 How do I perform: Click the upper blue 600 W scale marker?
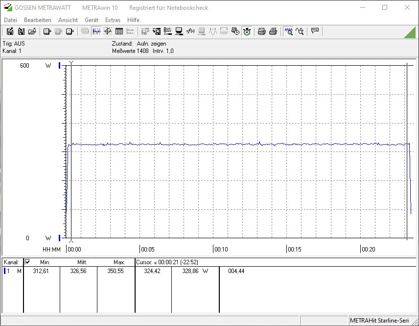pos(59,66)
